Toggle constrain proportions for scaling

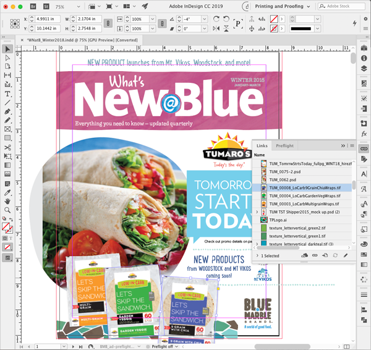pyautogui.click(x=162, y=23)
